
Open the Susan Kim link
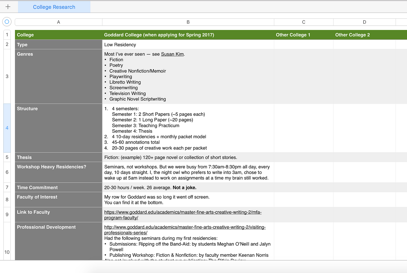pyautogui.click(x=172, y=54)
